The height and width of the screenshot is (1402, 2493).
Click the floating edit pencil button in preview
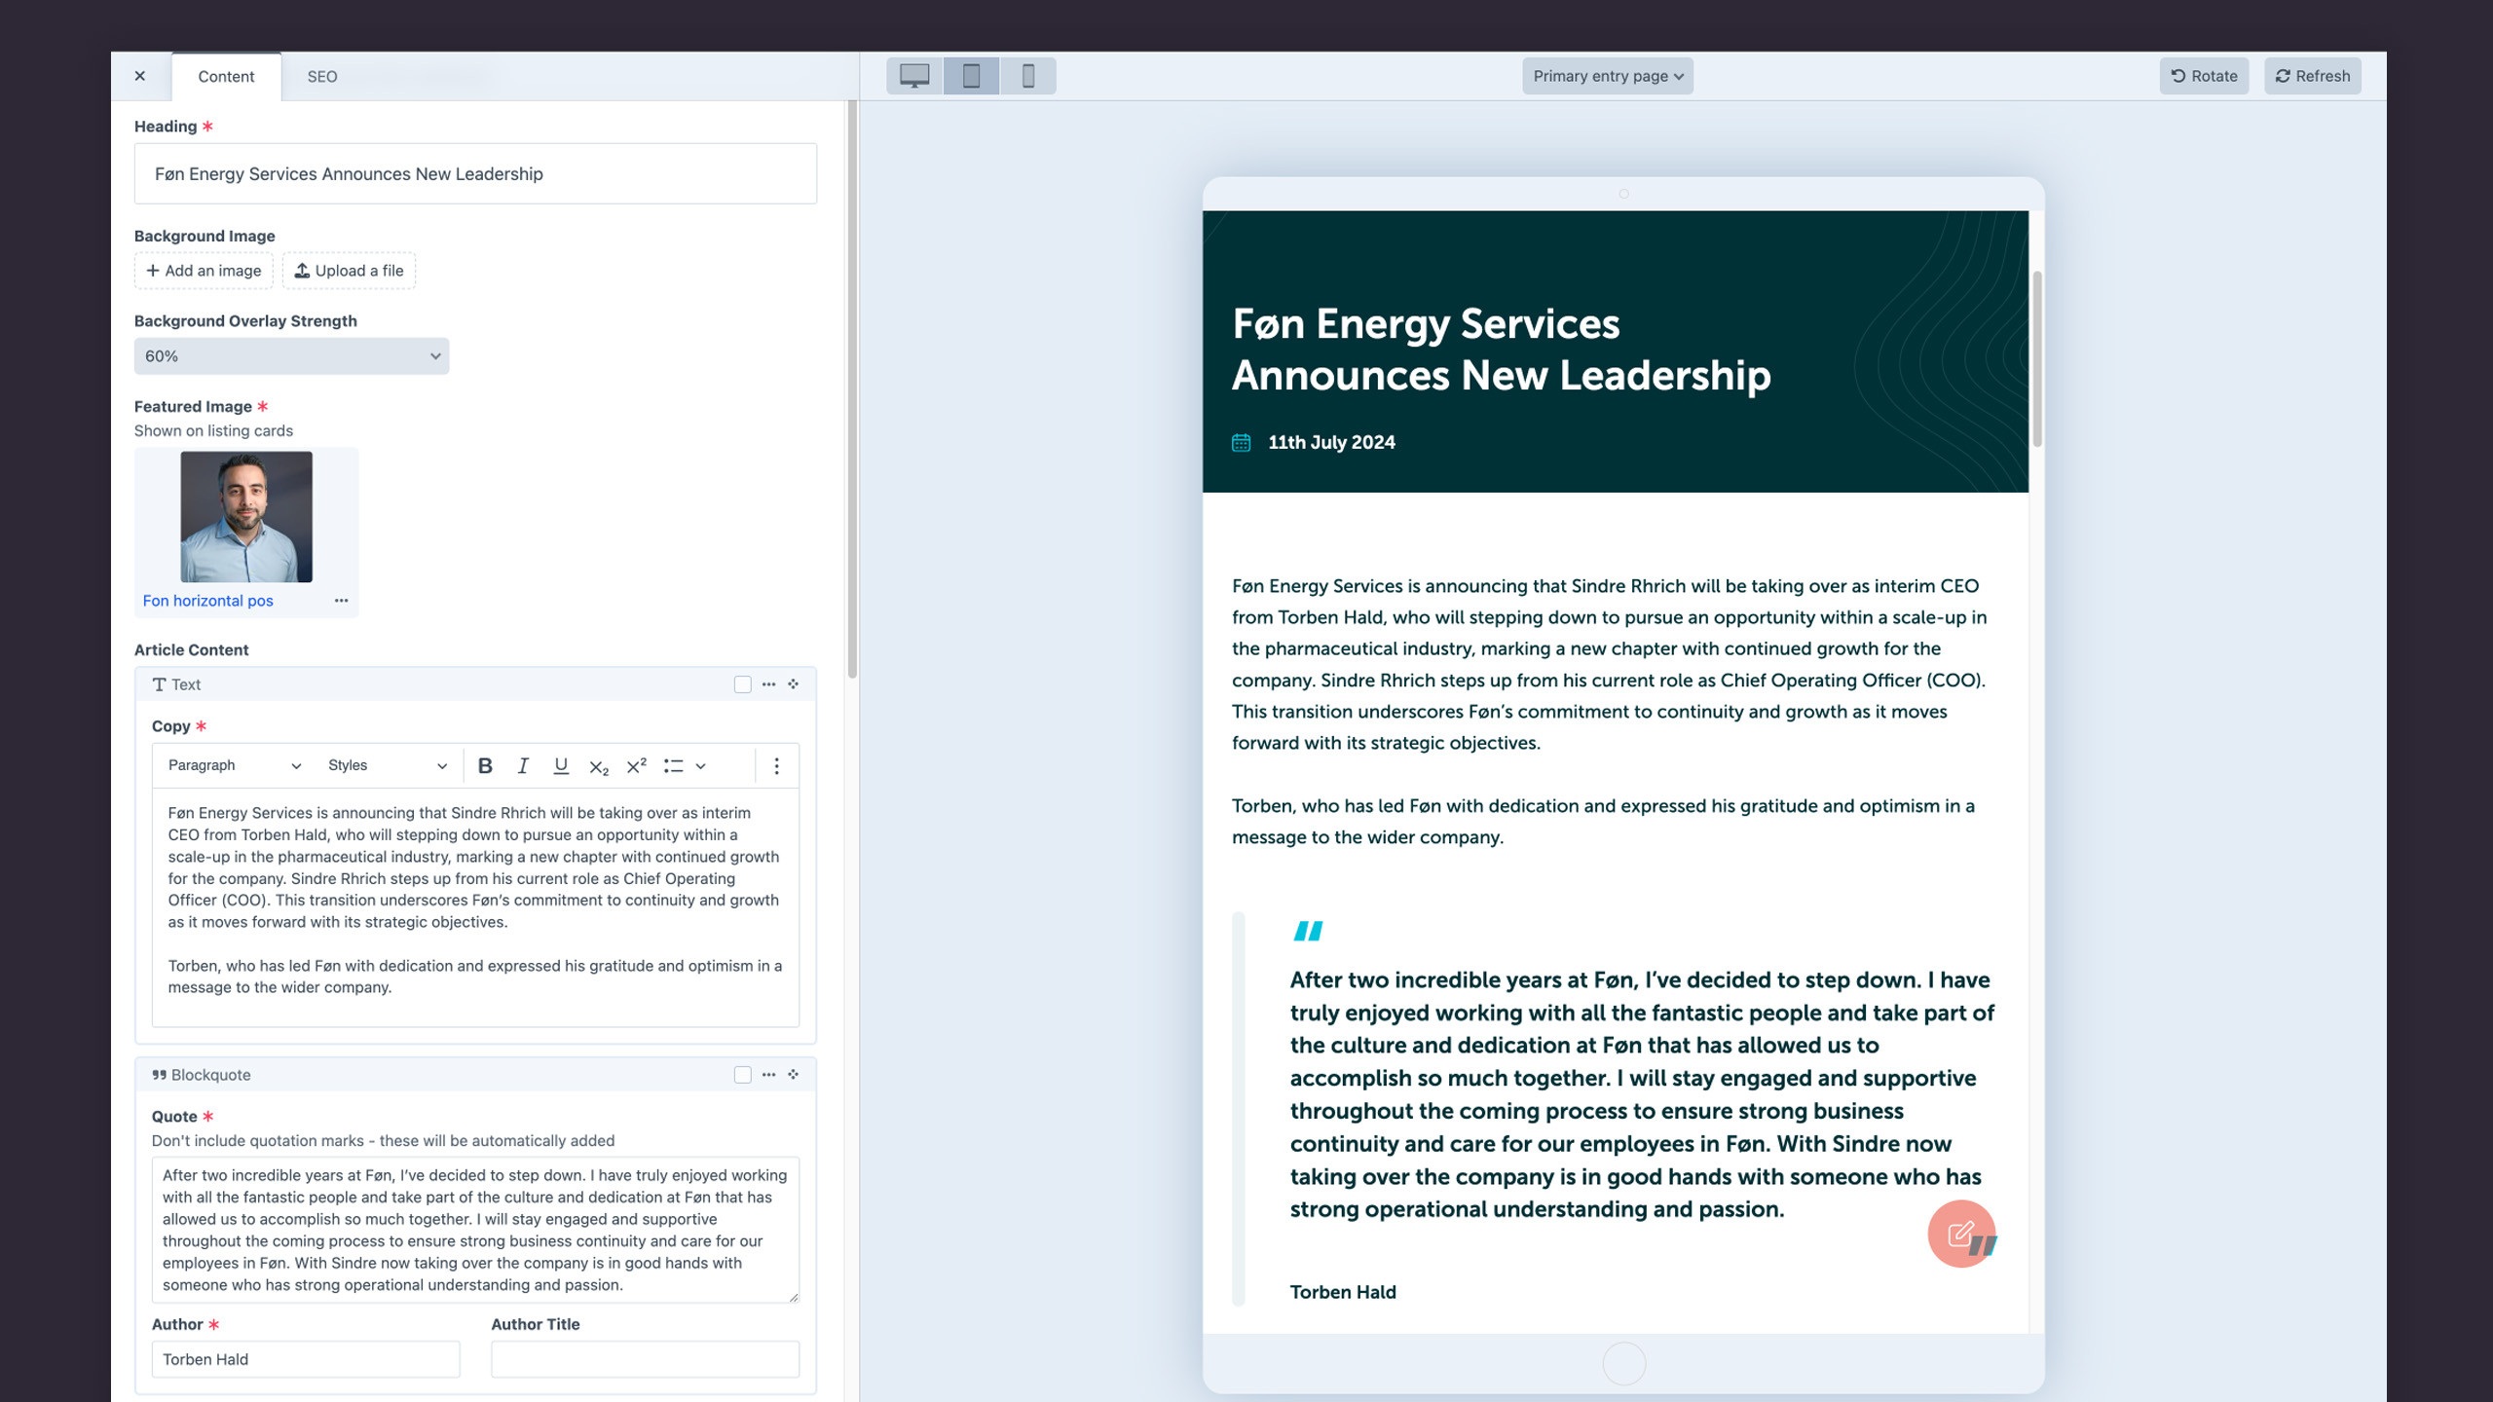coord(1960,1234)
